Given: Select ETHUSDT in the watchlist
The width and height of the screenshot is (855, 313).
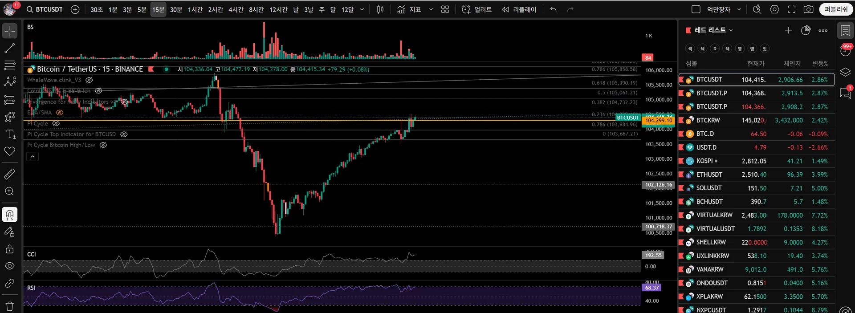Looking at the screenshot, I should pos(756,175).
